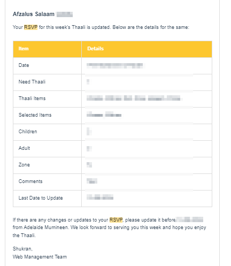Click the highlighted RSVP word in intro
Image resolution: width=231 pixels, height=266 pixels.
pos(30,27)
